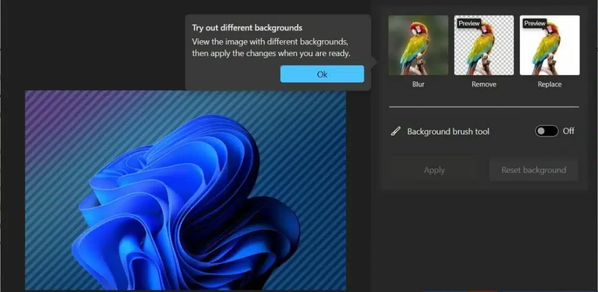Click the Background brush tool icon

pyautogui.click(x=395, y=131)
